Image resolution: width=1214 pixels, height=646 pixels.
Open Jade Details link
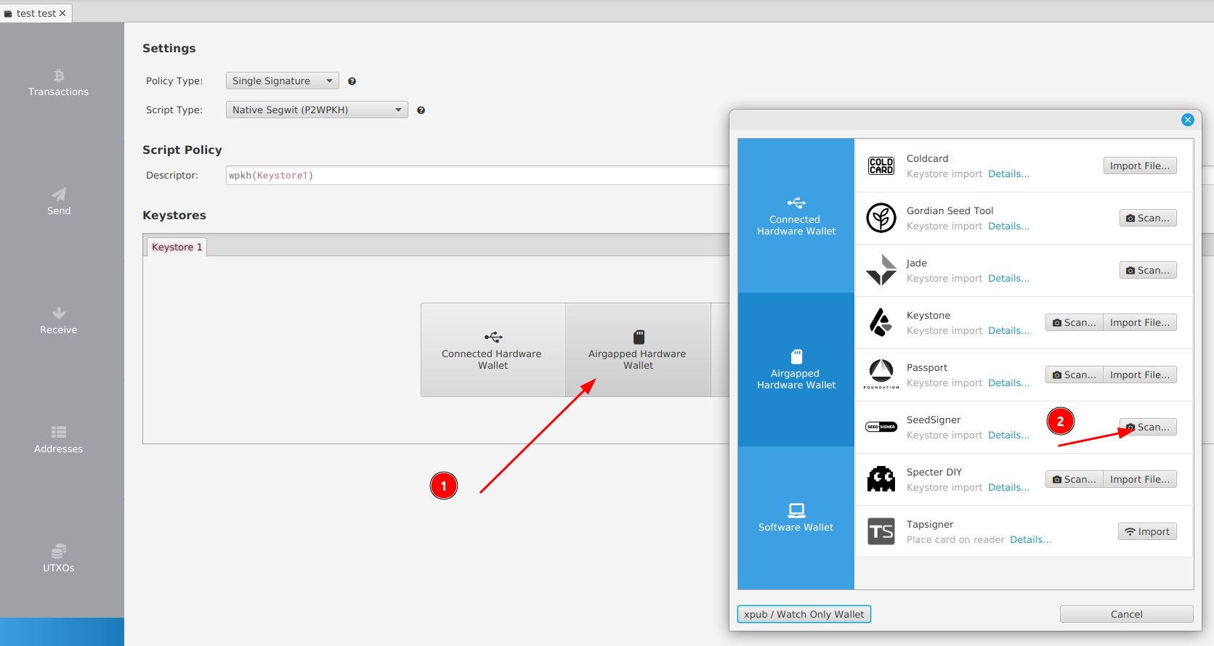tap(1008, 279)
